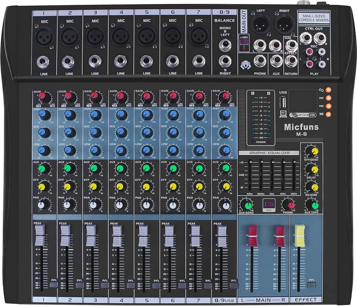Viewport: 357px width, 306px height.
Task: Click the EFFECT RETURN jack
Action: [291, 61]
